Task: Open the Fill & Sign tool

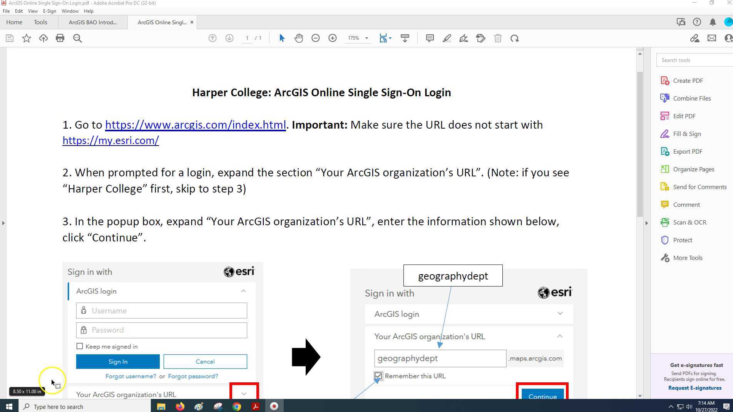Action: click(x=686, y=134)
